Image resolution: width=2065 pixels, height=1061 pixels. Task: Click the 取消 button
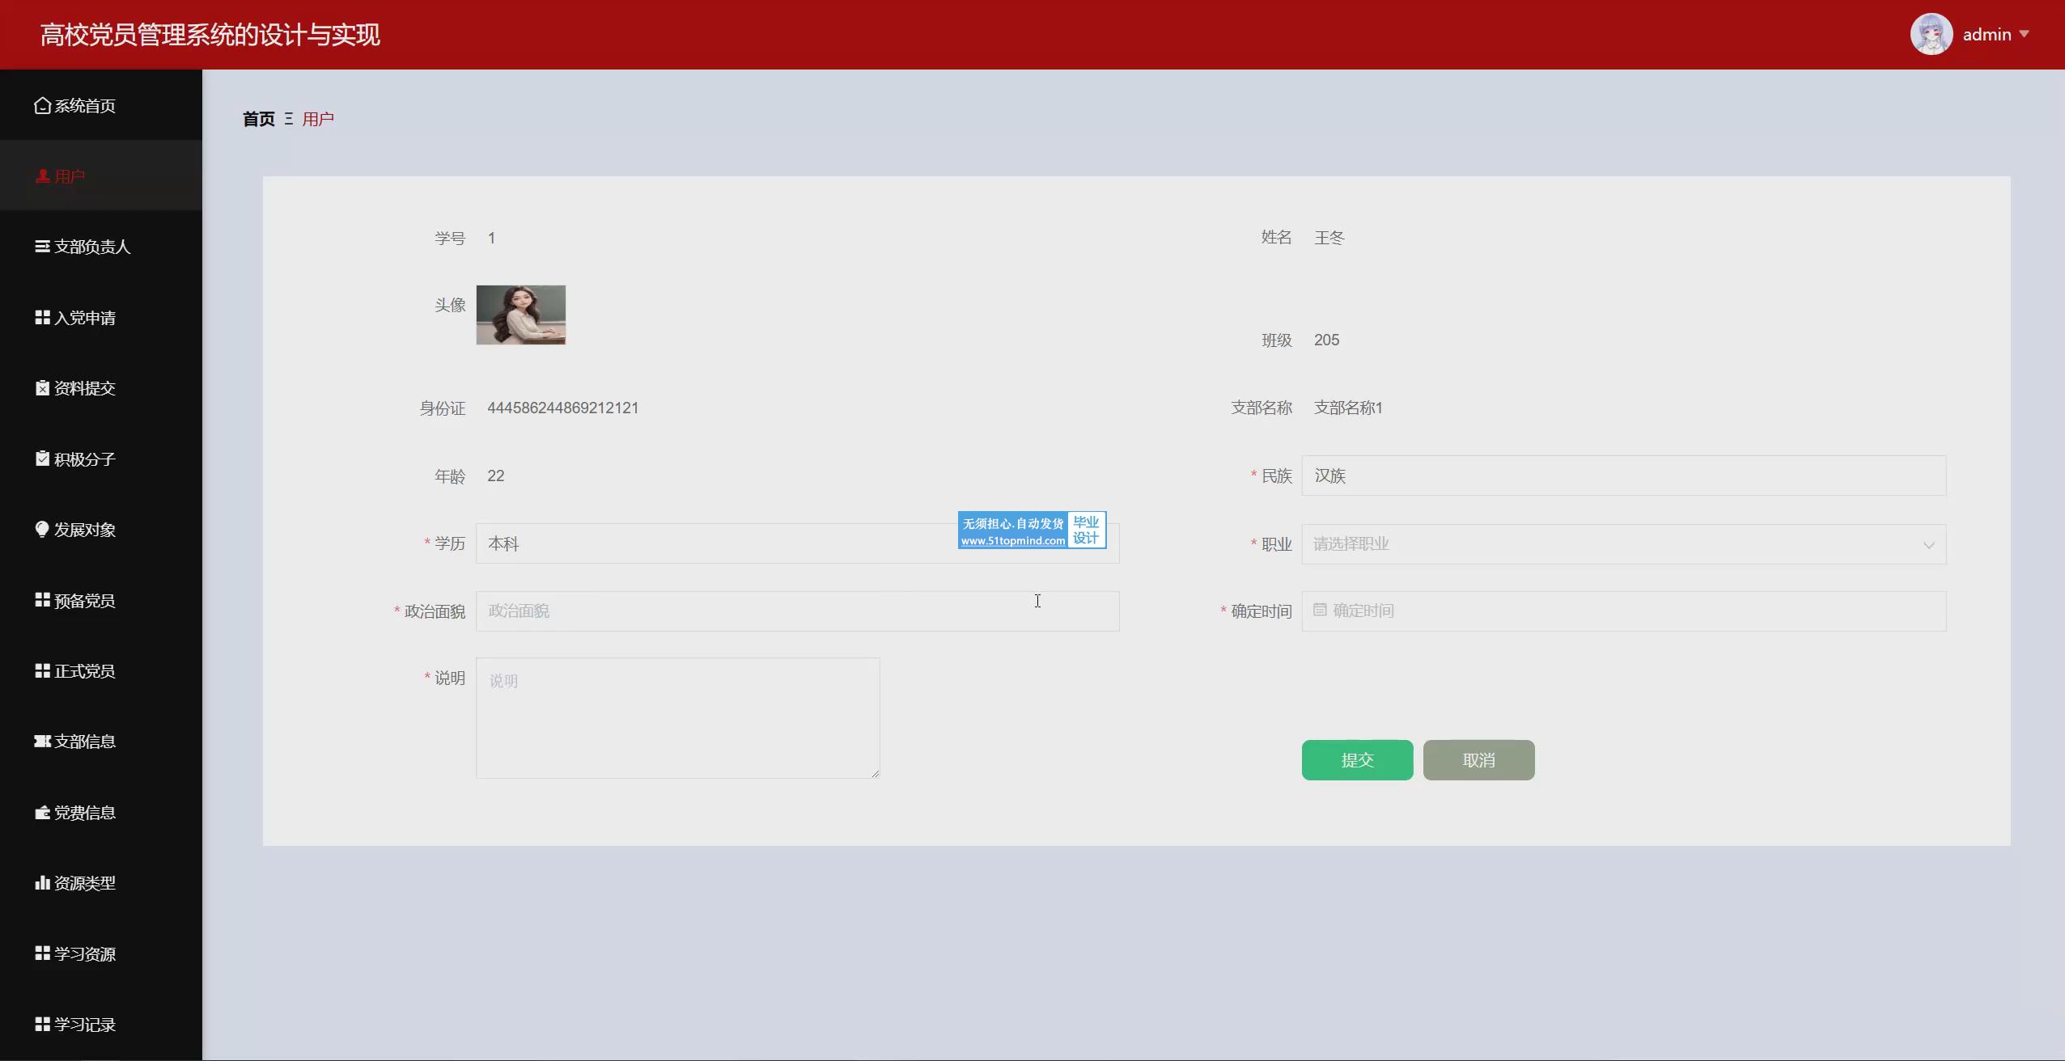pos(1478,760)
